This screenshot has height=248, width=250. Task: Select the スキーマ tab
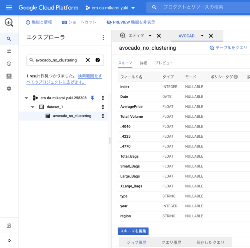tap(125, 63)
